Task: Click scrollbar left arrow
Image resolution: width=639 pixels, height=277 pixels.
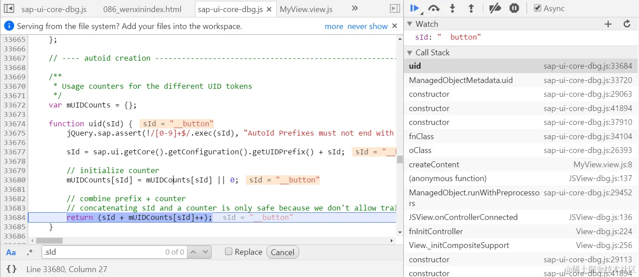Action: click(31, 241)
